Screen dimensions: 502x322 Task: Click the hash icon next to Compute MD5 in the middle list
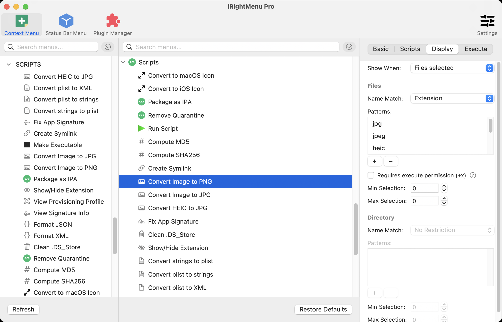141,142
